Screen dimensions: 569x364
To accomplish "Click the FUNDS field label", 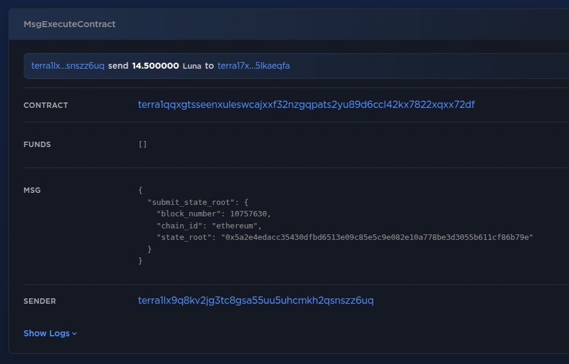I will pyautogui.click(x=37, y=145).
